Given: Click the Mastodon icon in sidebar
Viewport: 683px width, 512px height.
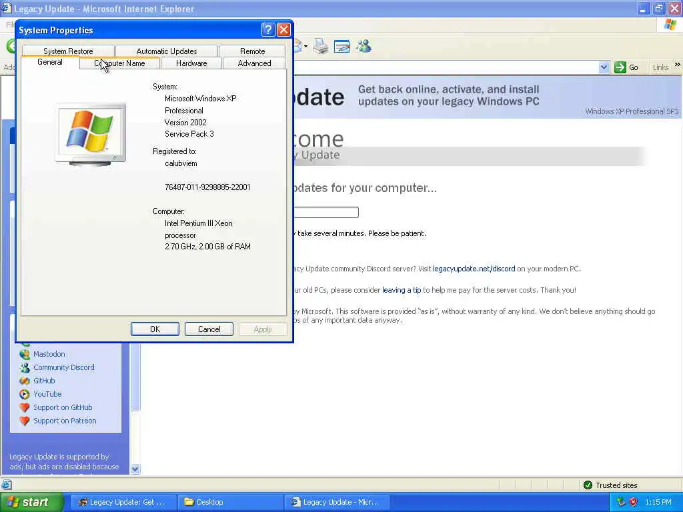Looking at the screenshot, I should (25, 355).
